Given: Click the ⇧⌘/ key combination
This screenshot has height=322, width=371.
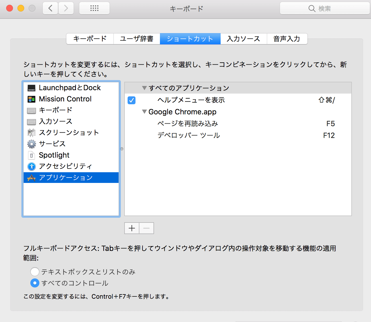Looking at the screenshot, I should (327, 100).
